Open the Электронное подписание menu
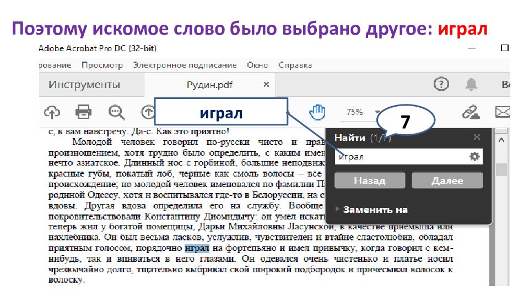 (x=185, y=65)
